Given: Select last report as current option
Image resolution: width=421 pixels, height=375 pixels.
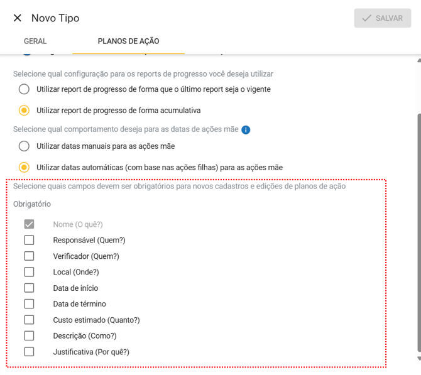Looking at the screenshot, I should tap(24, 89).
